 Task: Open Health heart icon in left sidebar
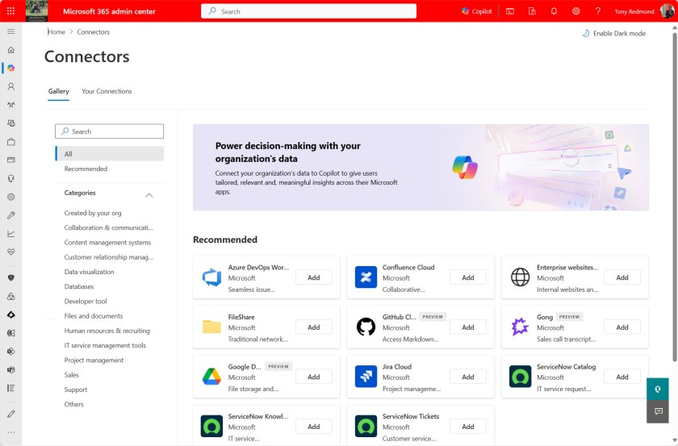(11, 252)
